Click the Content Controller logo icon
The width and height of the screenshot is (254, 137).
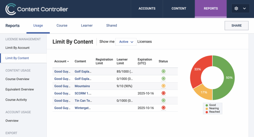pyautogui.click(x=10, y=9)
